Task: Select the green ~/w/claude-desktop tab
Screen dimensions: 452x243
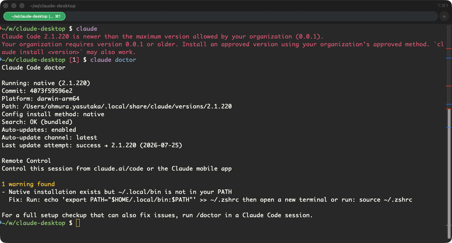Action: [x=34, y=16]
